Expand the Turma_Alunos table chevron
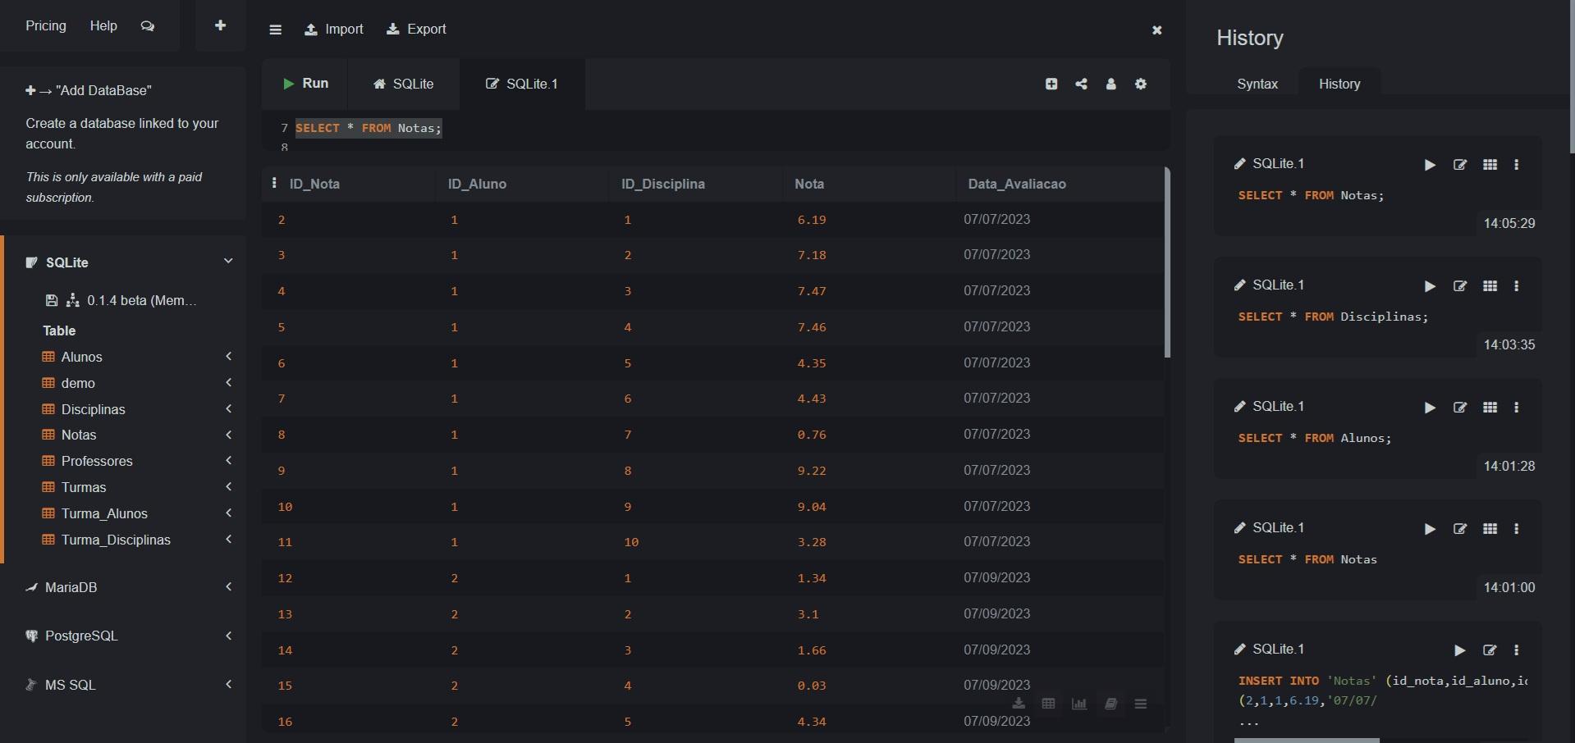1575x743 pixels. click(x=229, y=513)
